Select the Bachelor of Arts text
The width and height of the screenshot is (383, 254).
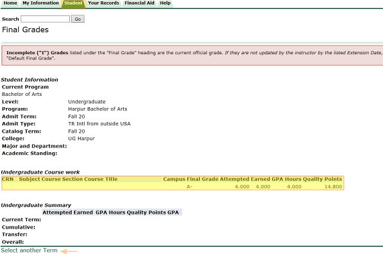(22, 94)
